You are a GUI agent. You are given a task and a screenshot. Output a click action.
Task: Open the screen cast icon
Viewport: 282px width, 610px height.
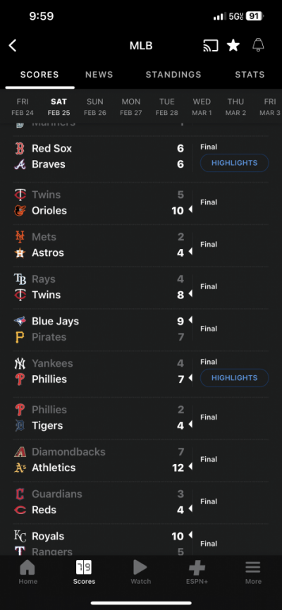(x=210, y=46)
